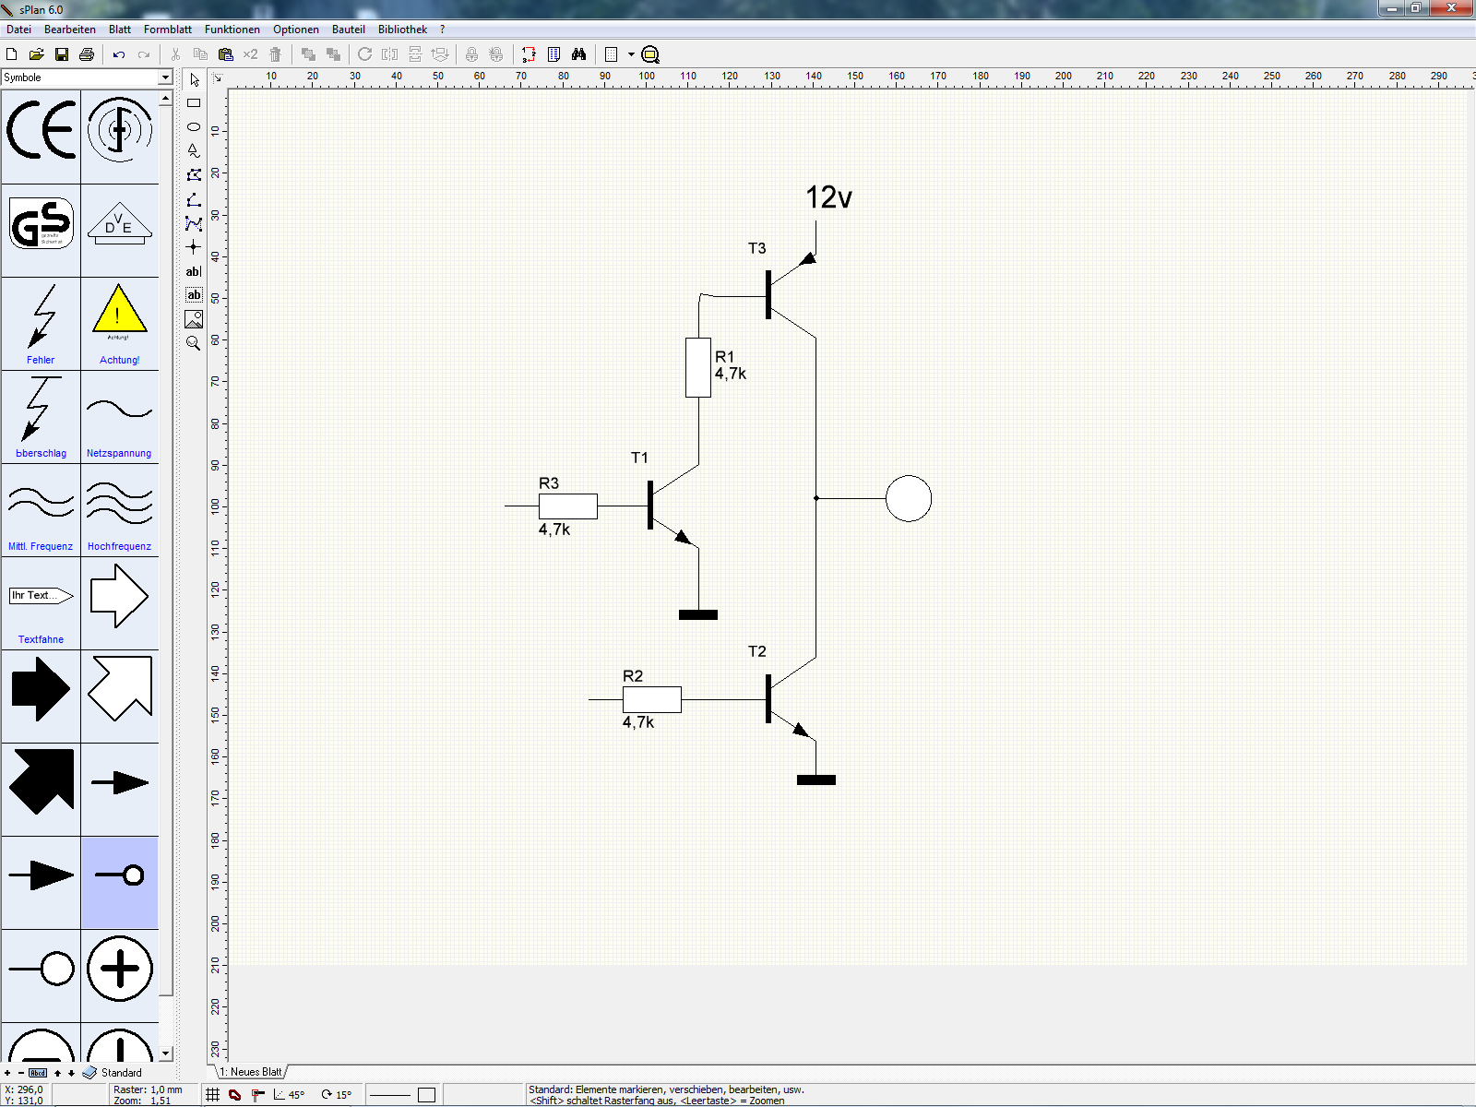1476x1107 pixels.
Task: Select the ellipse drawing tool
Action: pos(194,127)
